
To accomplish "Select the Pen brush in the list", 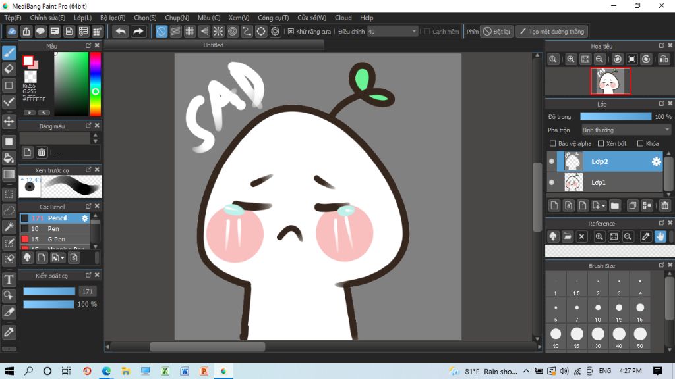I will [55, 229].
